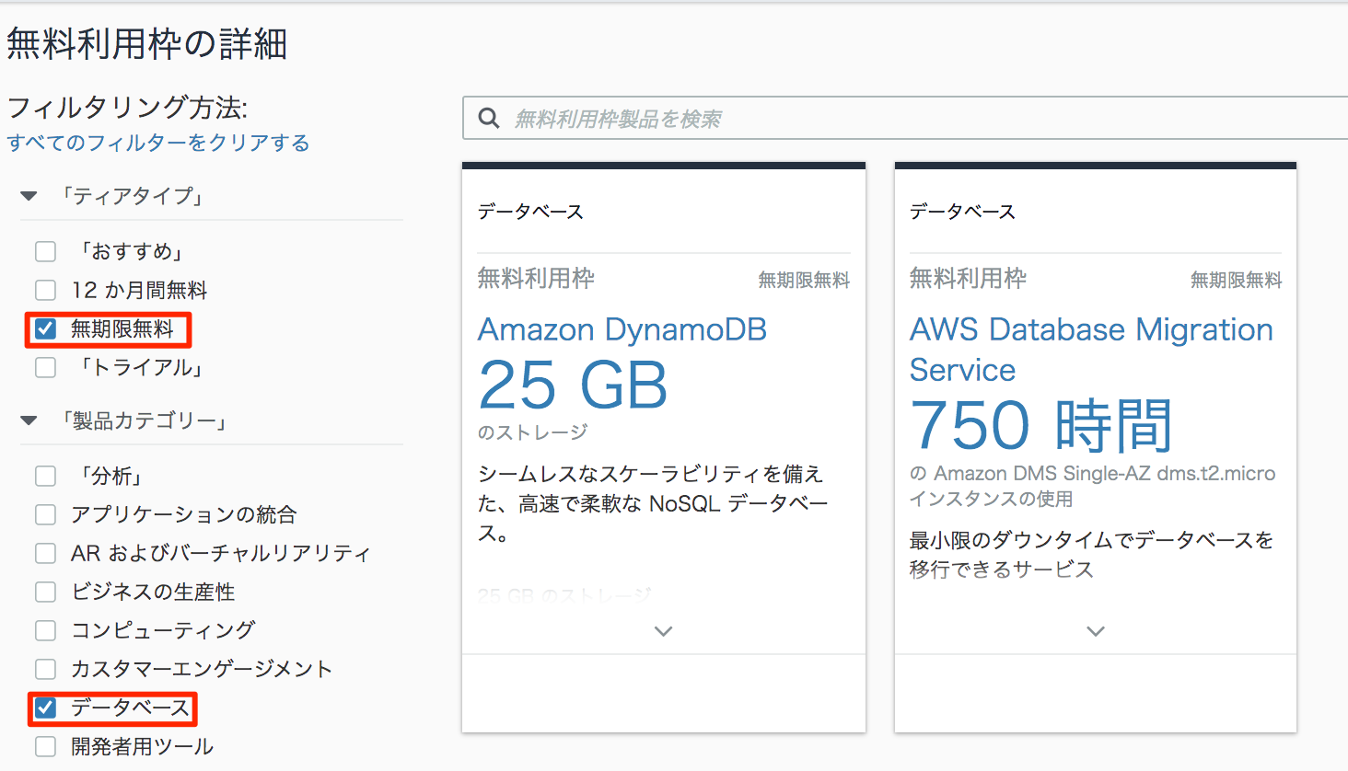Click the フィルタリング方法: label
This screenshot has width=1348, height=771.
pyautogui.click(x=127, y=108)
